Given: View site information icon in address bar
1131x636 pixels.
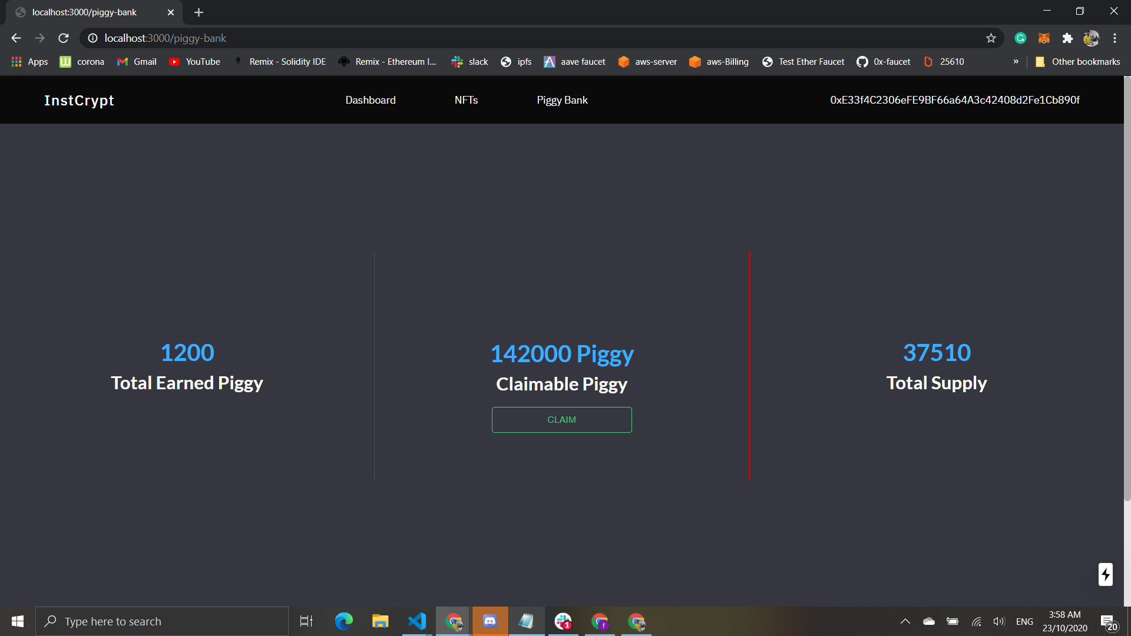Looking at the screenshot, I should pos(92,38).
